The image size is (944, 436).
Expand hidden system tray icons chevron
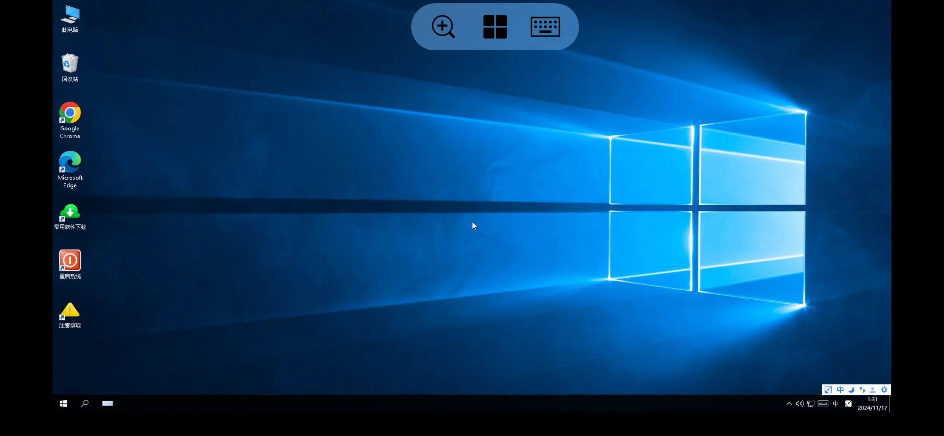pyautogui.click(x=789, y=404)
